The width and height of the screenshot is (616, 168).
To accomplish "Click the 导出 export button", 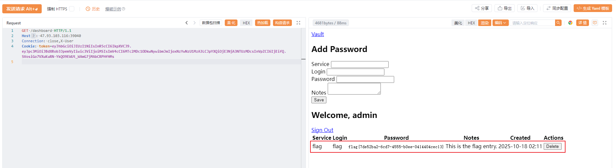I will 505,8.
